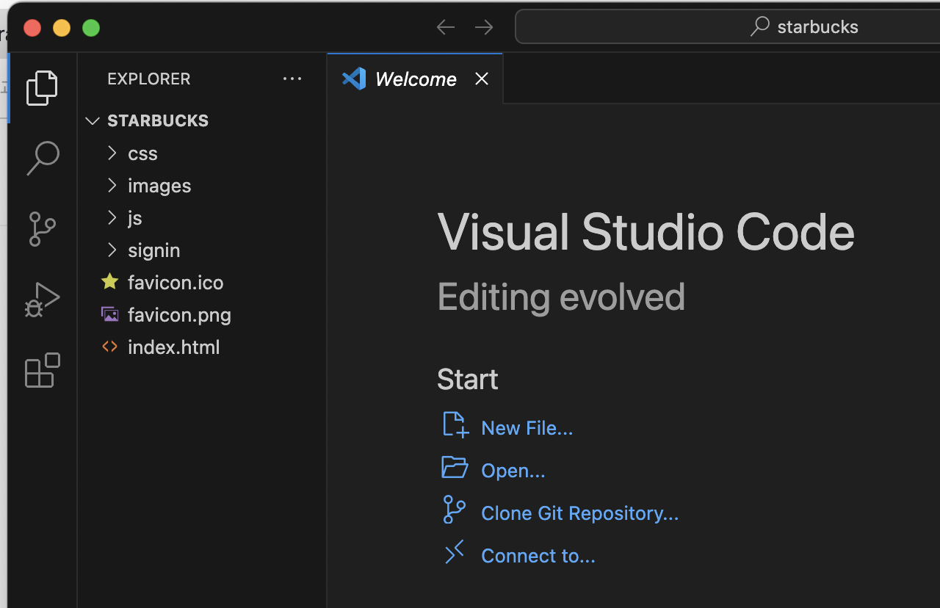This screenshot has width=940, height=608.
Task: Click the VS Code logo on Welcome tab
Action: click(354, 79)
